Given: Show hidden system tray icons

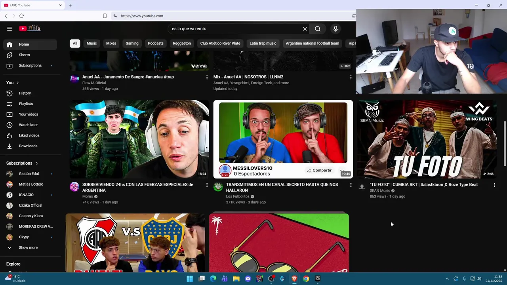Looking at the screenshot, I should pyautogui.click(x=447, y=279).
